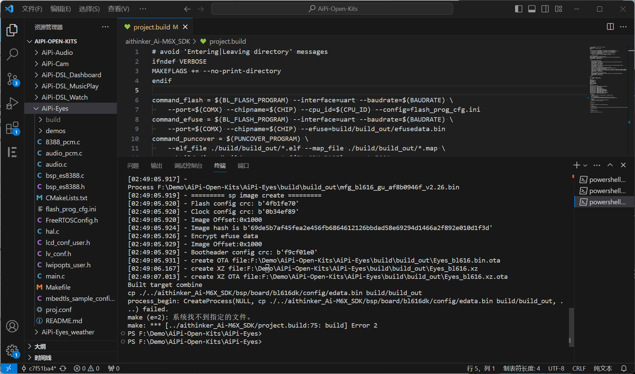This screenshot has width=635, height=374.
Task: Switch to the 调试控制台 debug console tab
Action: click(x=188, y=166)
